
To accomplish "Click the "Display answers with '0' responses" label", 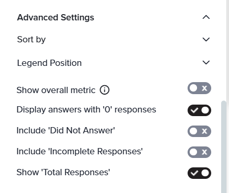I will coord(86,110).
